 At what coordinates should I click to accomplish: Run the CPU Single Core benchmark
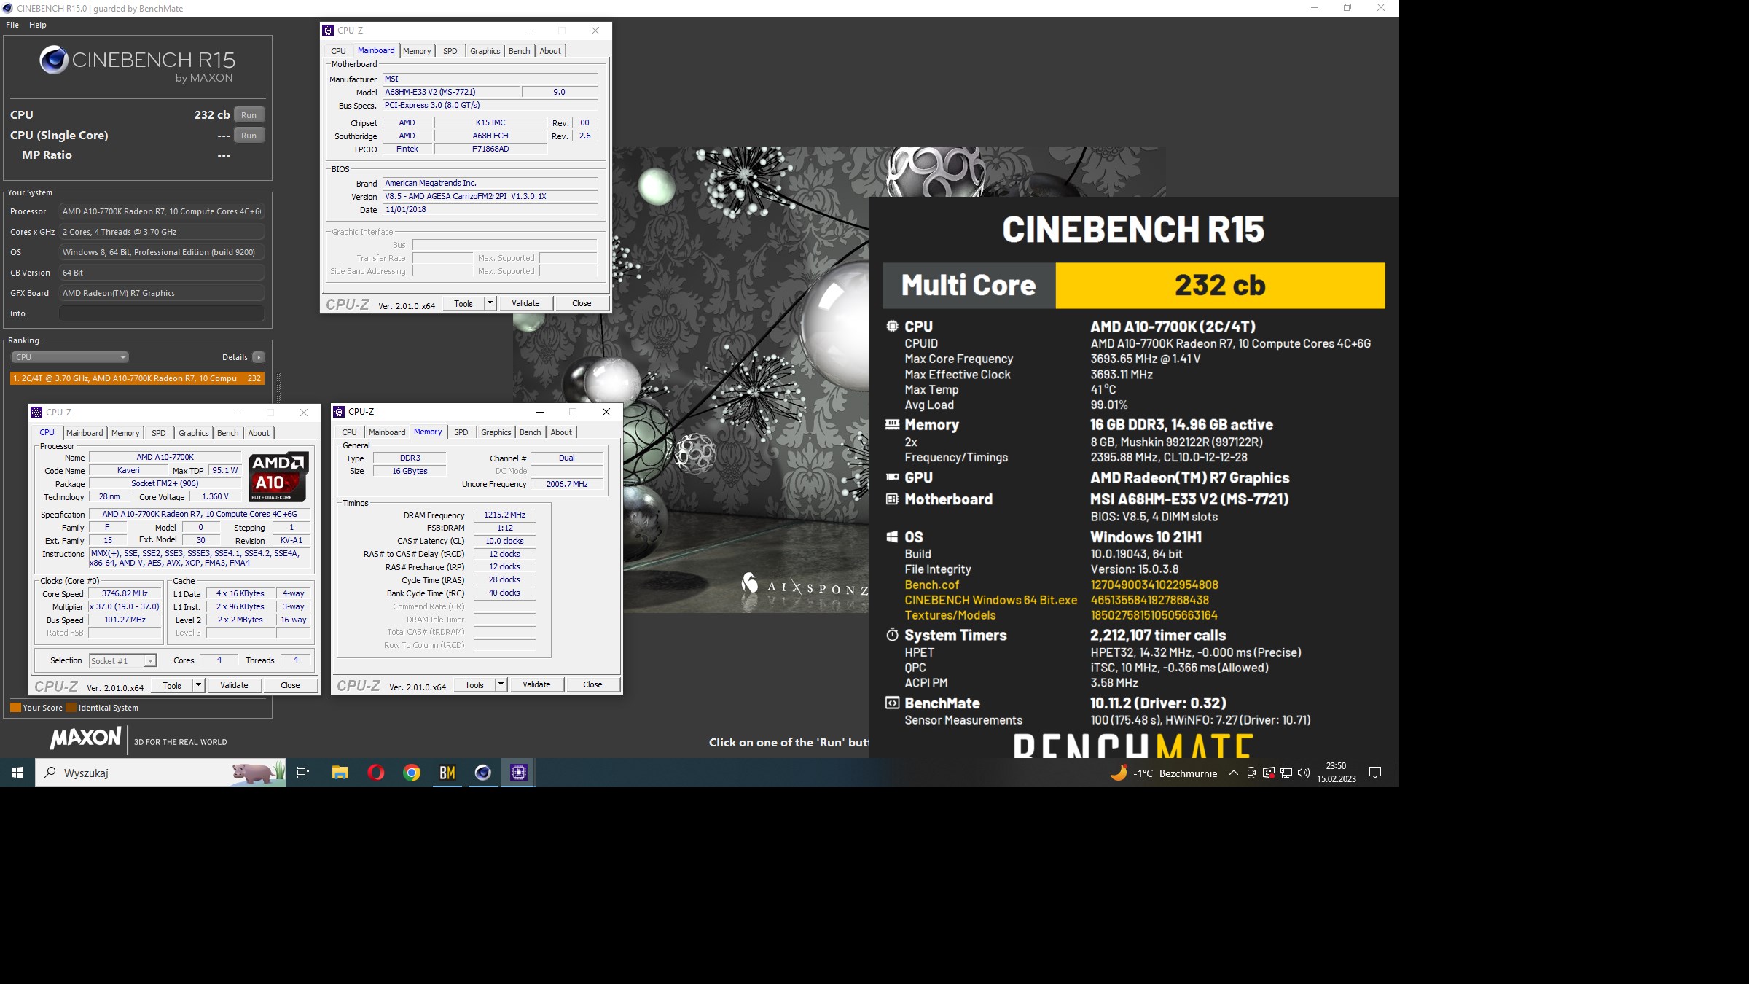249,136
